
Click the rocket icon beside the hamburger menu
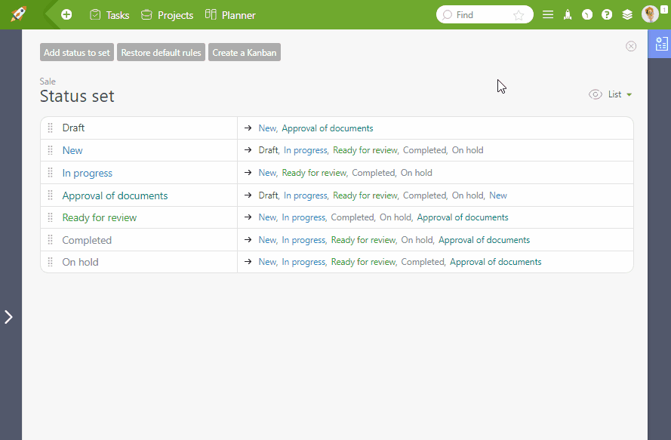pyautogui.click(x=568, y=15)
